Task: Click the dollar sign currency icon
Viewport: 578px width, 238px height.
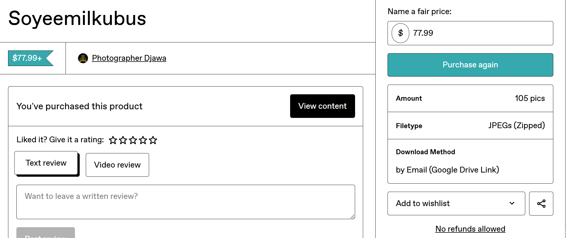Action: [x=400, y=33]
